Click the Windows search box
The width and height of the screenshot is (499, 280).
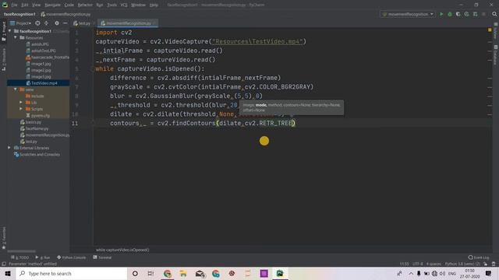[72, 273]
